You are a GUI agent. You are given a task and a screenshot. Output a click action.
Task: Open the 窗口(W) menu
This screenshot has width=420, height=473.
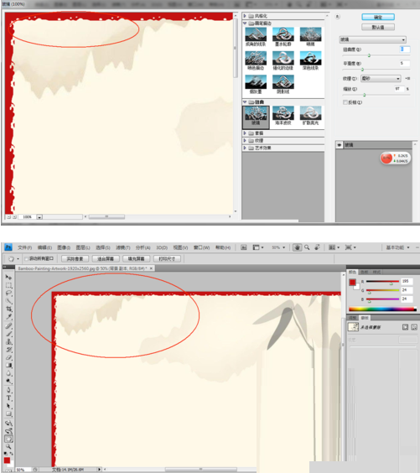point(201,247)
